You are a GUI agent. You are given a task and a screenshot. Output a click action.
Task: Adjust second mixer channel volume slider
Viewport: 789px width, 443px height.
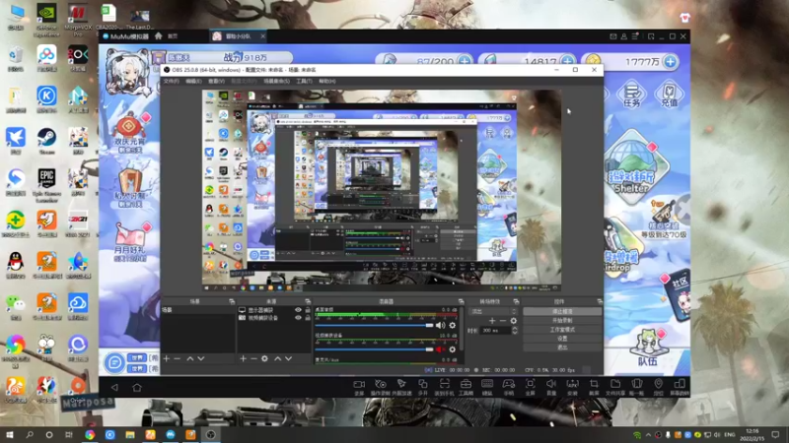[x=375, y=349]
